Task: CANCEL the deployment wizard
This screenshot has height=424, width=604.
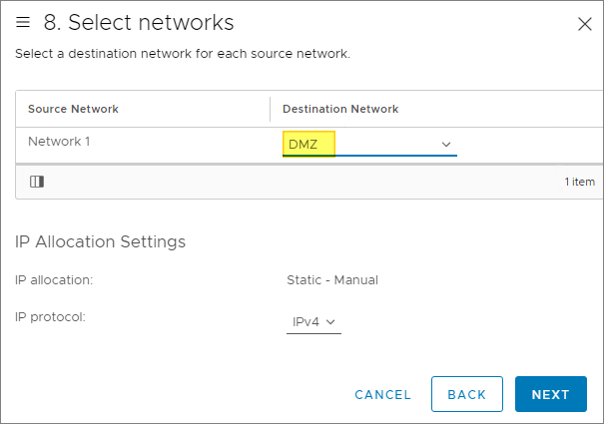Action: point(382,394)
